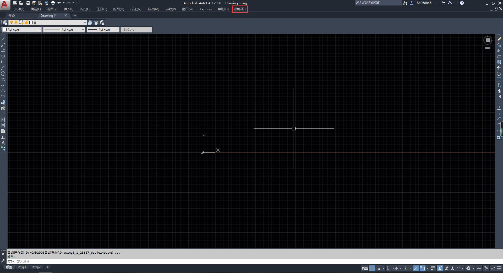Toggle Ortho mode in status bar
This screenshot has width=503, height=273.
(x=389, y=268)
